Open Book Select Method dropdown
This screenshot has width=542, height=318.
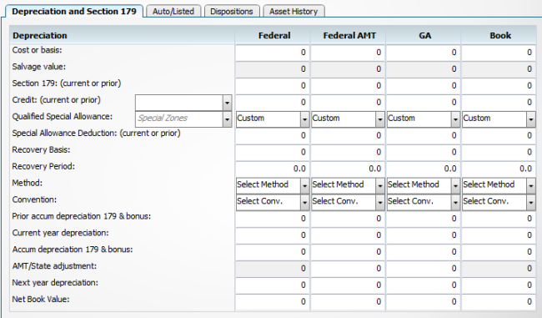(x=530, y=186)
